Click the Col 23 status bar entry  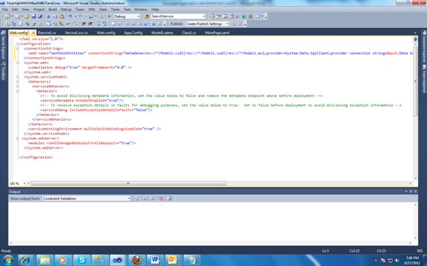click(354, 251)
